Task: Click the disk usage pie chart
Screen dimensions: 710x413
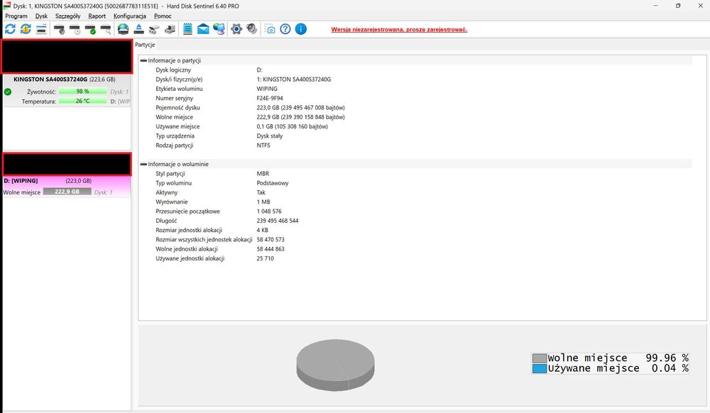Action: pos(336,365)
